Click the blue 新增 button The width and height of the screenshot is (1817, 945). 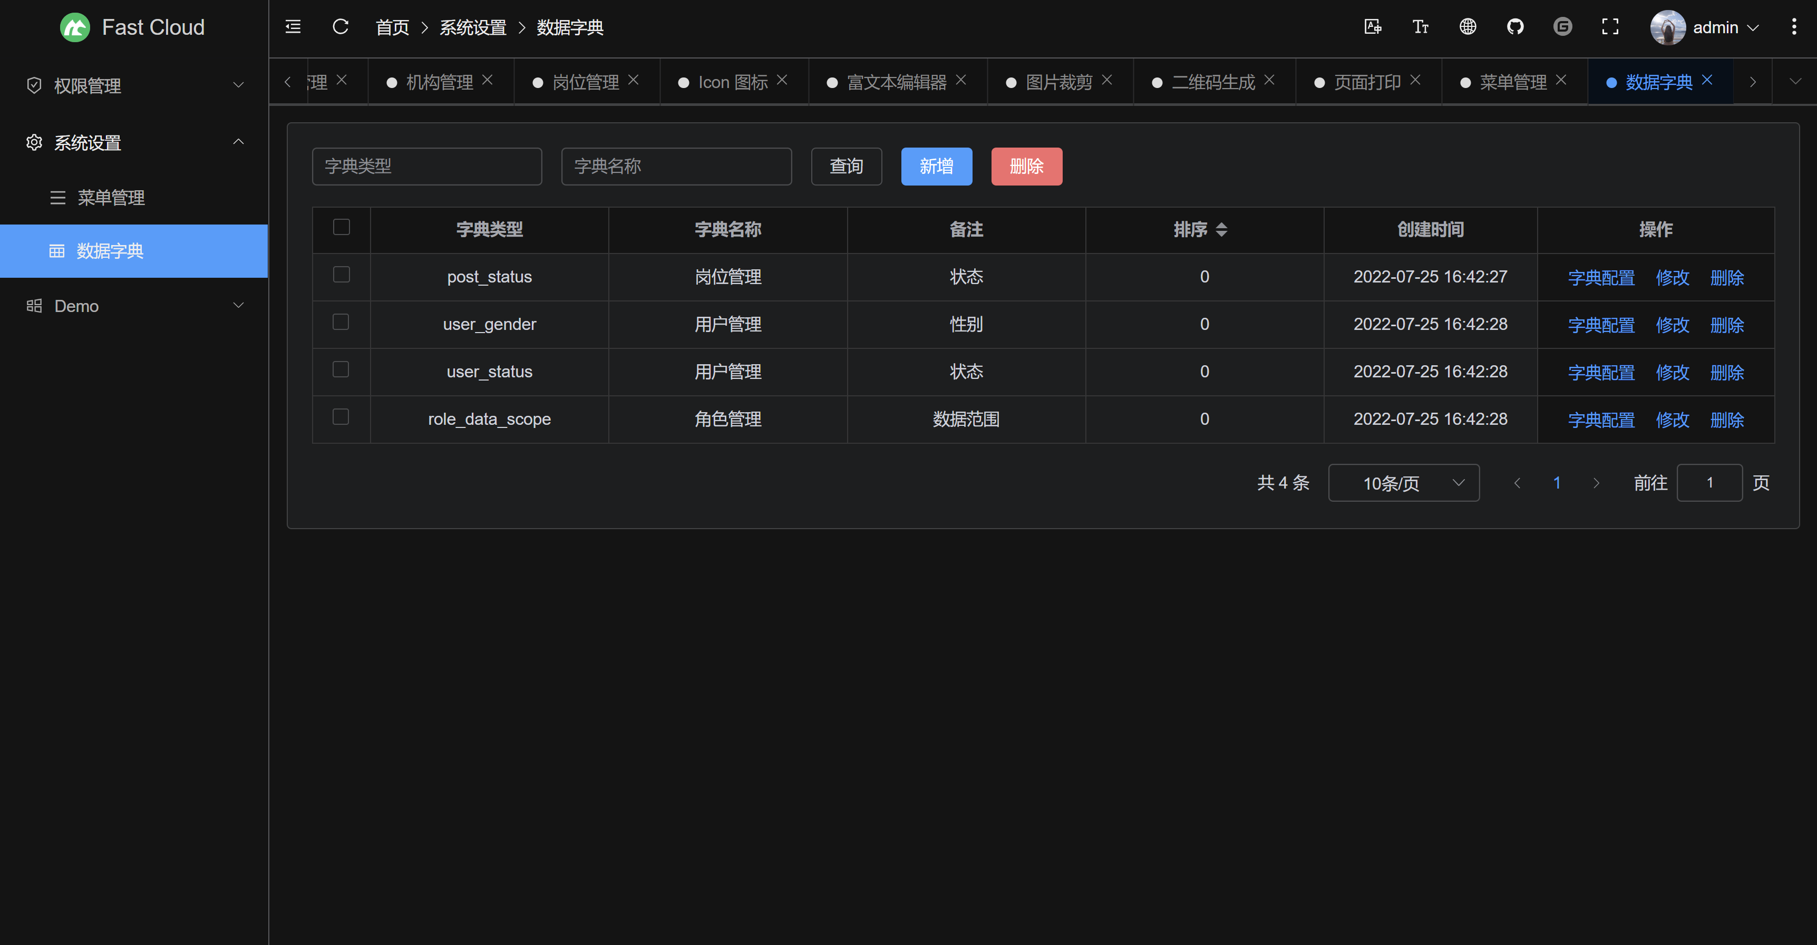pyautogui.click(x=936, y=167)
